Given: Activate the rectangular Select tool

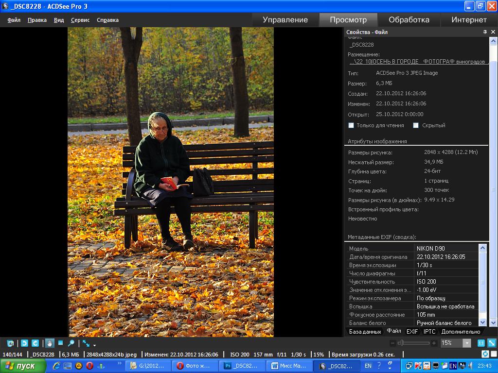Looking at the screenshot, I should click(x=61, y=343).
